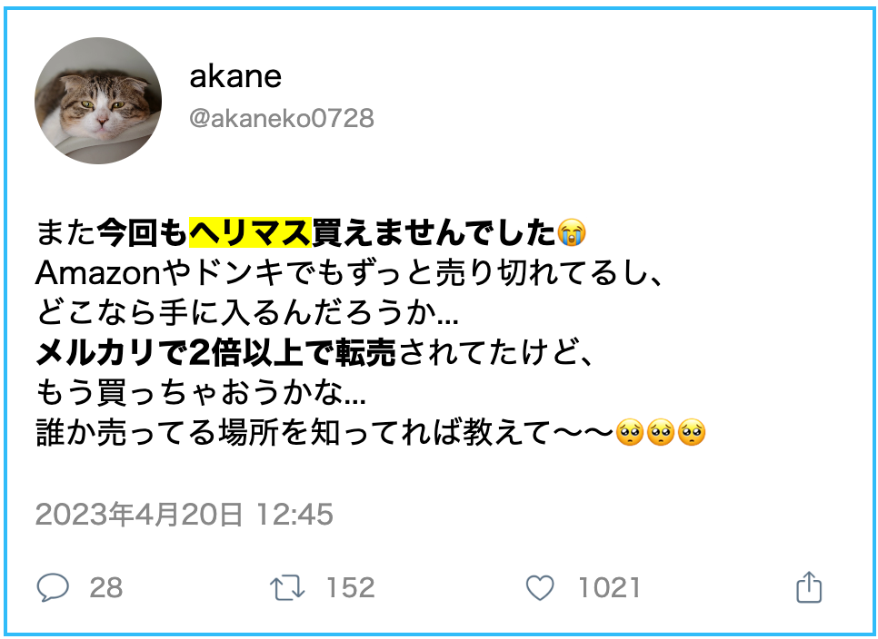Image resolution: width=878 pixels, height=639 pixels.
Task: Click the reply speech bubble icon
Action: click(54, 587)
